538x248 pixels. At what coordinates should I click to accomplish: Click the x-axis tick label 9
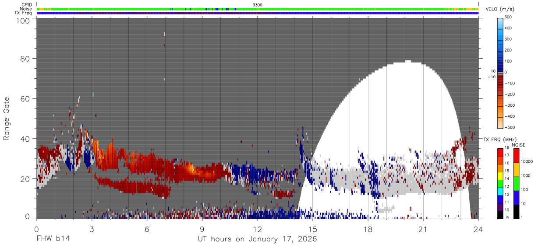click(x=202, y=229)
